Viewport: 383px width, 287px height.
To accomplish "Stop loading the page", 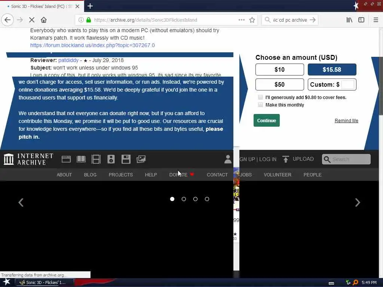I will click(32, 20).
